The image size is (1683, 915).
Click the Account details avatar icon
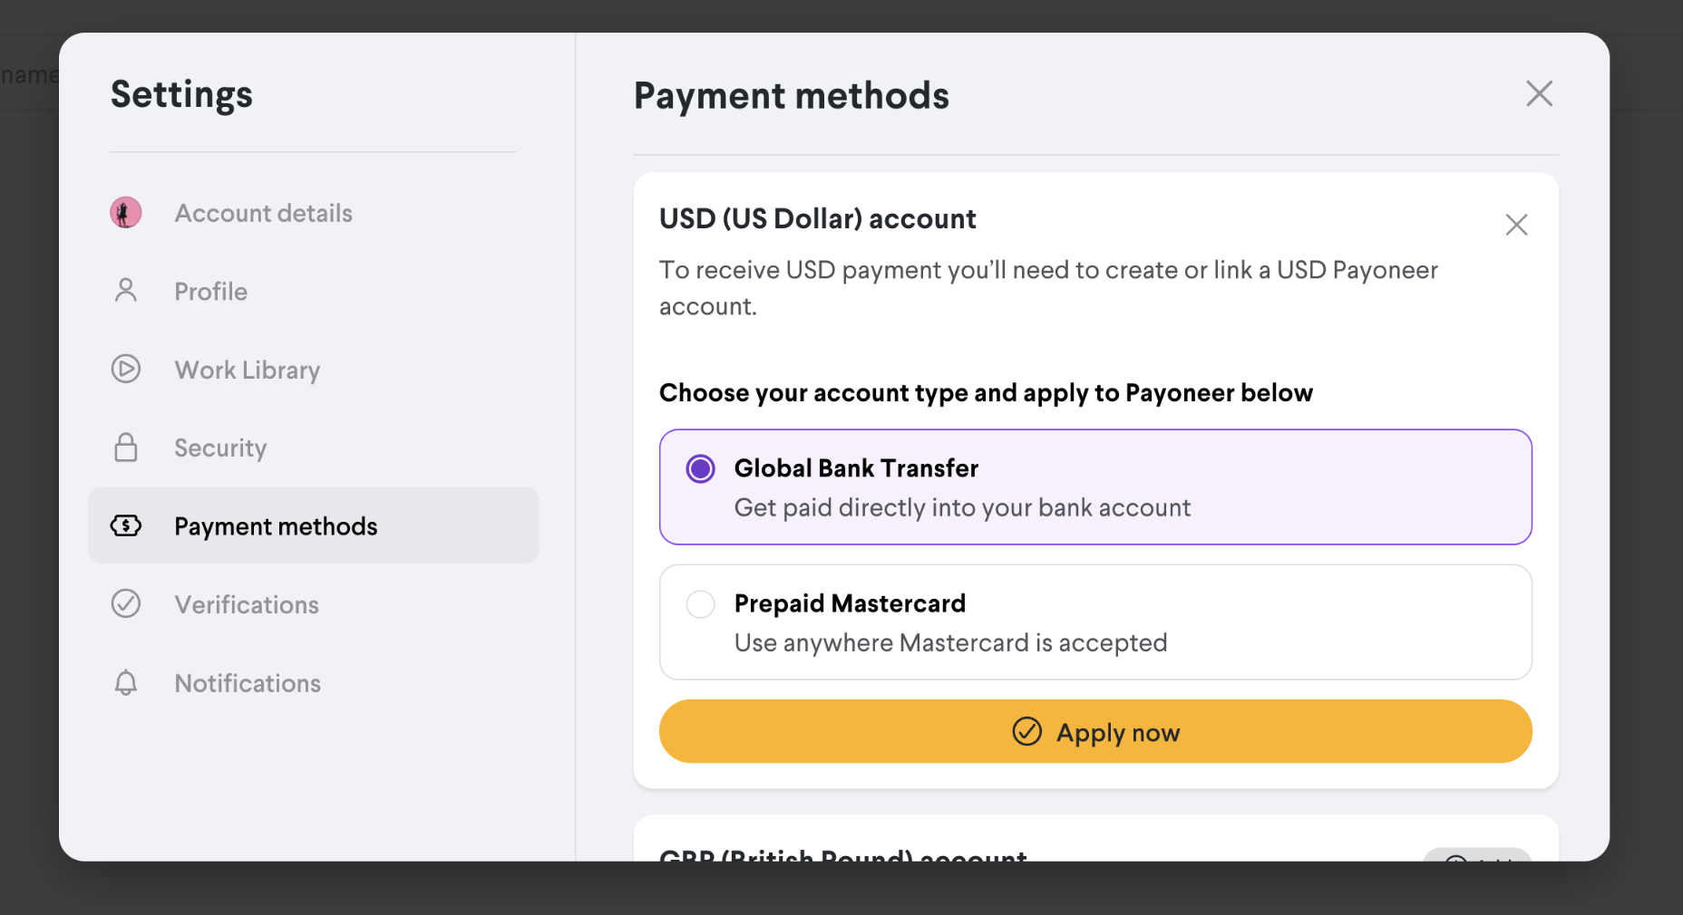126,213
